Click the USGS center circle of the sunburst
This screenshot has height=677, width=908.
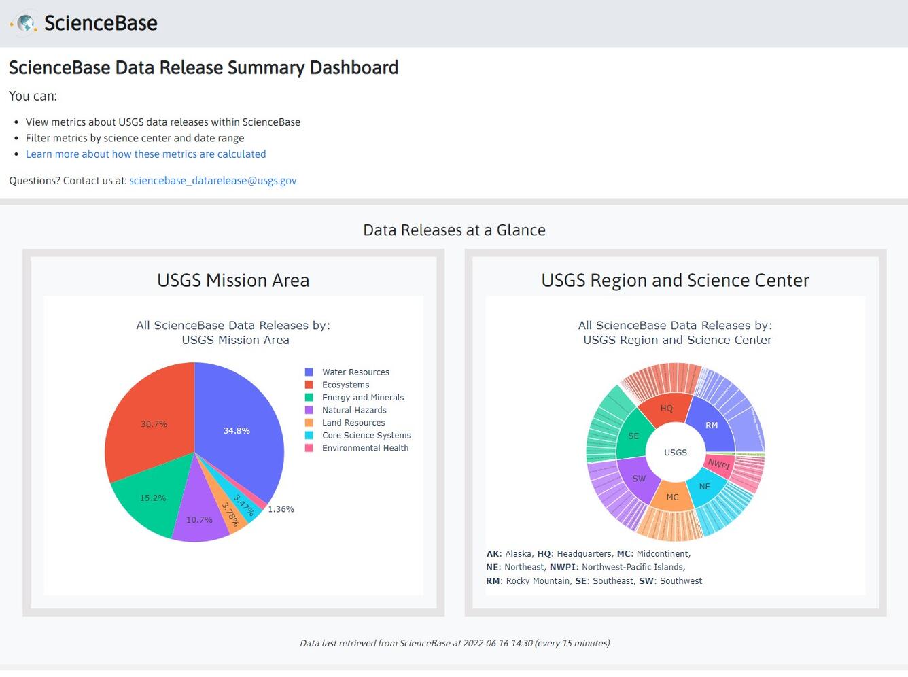tap(676, 452)
